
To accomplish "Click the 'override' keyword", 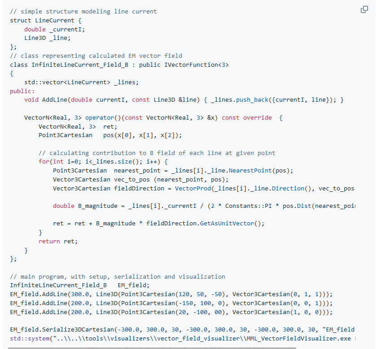I will 257,117.
